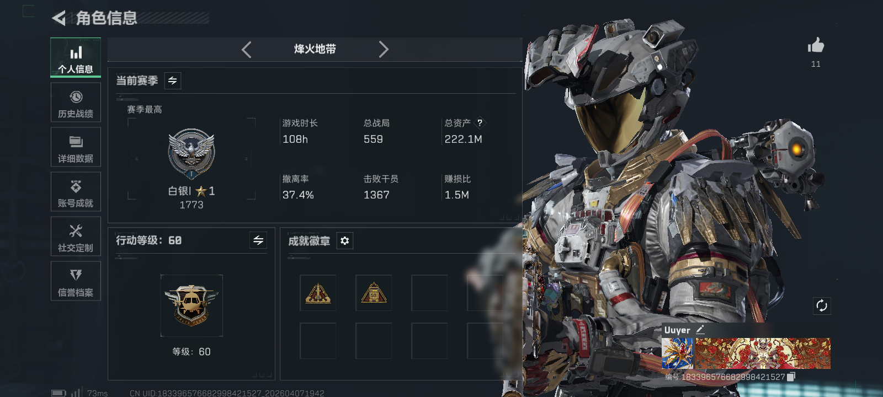Switch to previous mode left of 烽火地带
The image size is (883, 397).
(x=247, y=50)
